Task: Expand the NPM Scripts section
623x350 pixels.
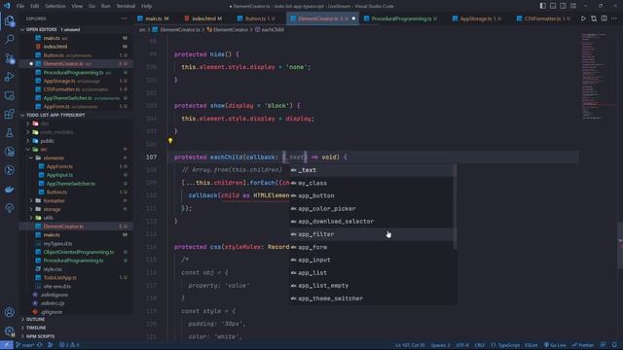Action: pos(40,336)
